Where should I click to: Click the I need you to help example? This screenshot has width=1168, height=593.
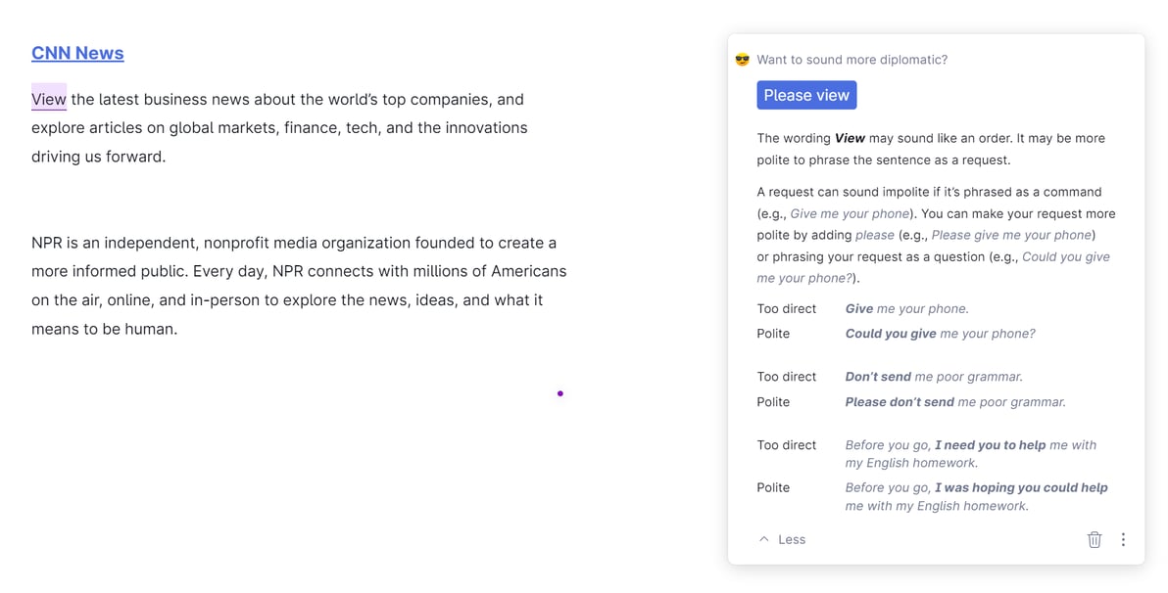[x=971, y=454]
